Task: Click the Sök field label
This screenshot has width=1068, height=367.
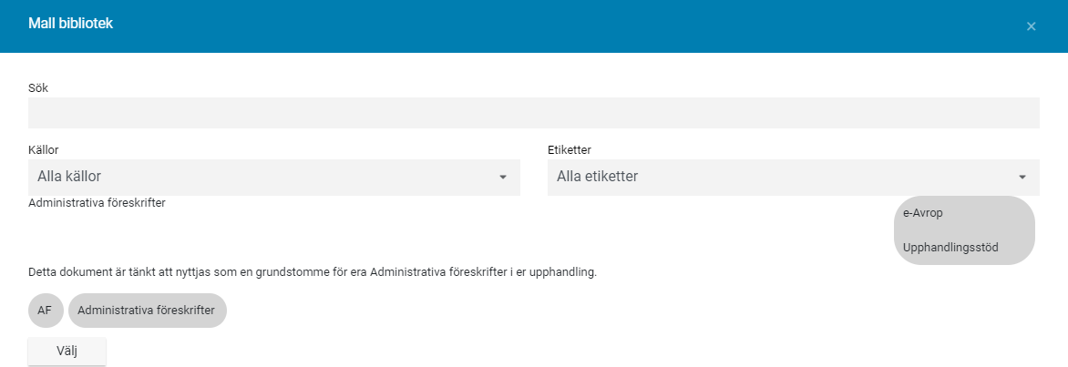Action: pos(37,87)
